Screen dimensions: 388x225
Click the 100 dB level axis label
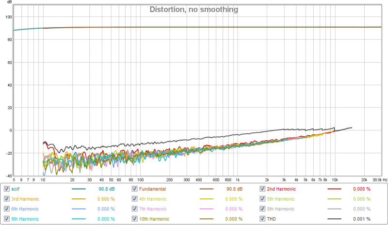8,17
